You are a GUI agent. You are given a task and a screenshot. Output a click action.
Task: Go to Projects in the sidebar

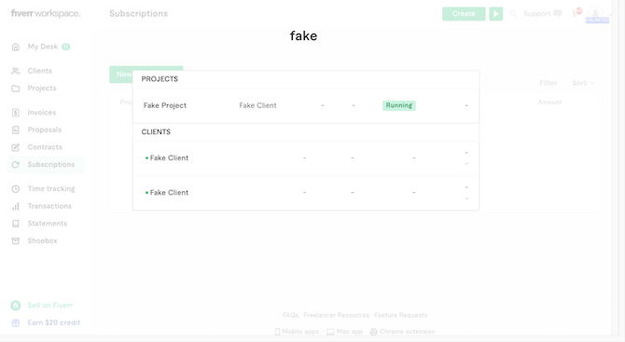42,88
